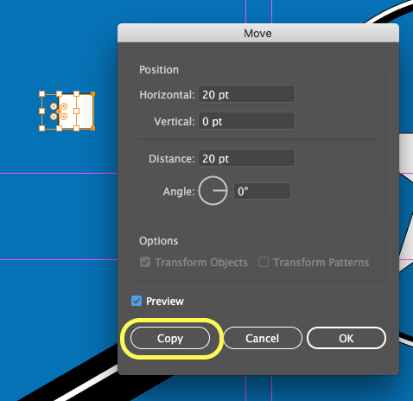This screenshot has height=401, width=413.
Task: Click the upper-left live corner widget
Action: (x=54, y=106)
